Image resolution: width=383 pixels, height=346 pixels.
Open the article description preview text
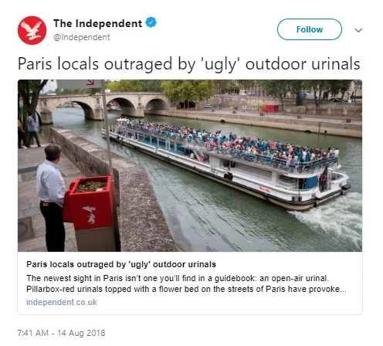pyautogui.click(x=186, y=283)
